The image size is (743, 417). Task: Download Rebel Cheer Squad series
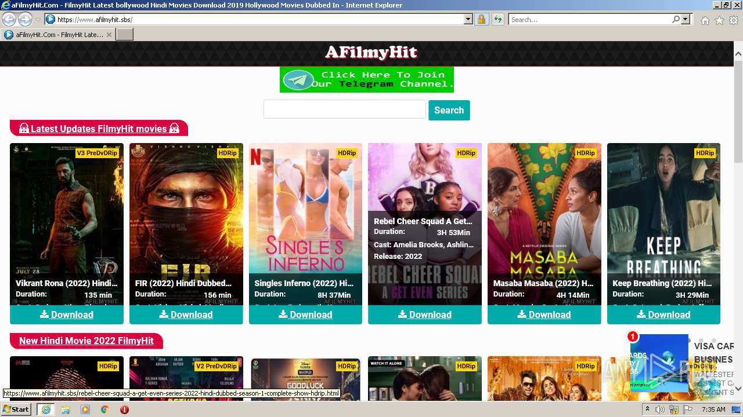pyautogui.click(x=425, y=314)
